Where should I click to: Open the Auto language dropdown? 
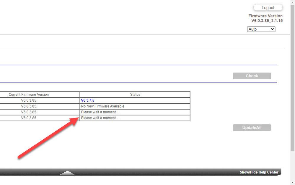(x=261, y=29)
